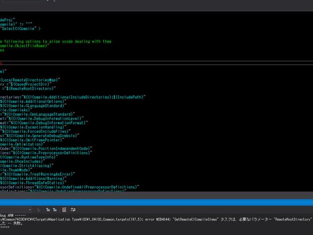Go to previous message in Output toolbar

pyautogui.click(x=48, y=209)
